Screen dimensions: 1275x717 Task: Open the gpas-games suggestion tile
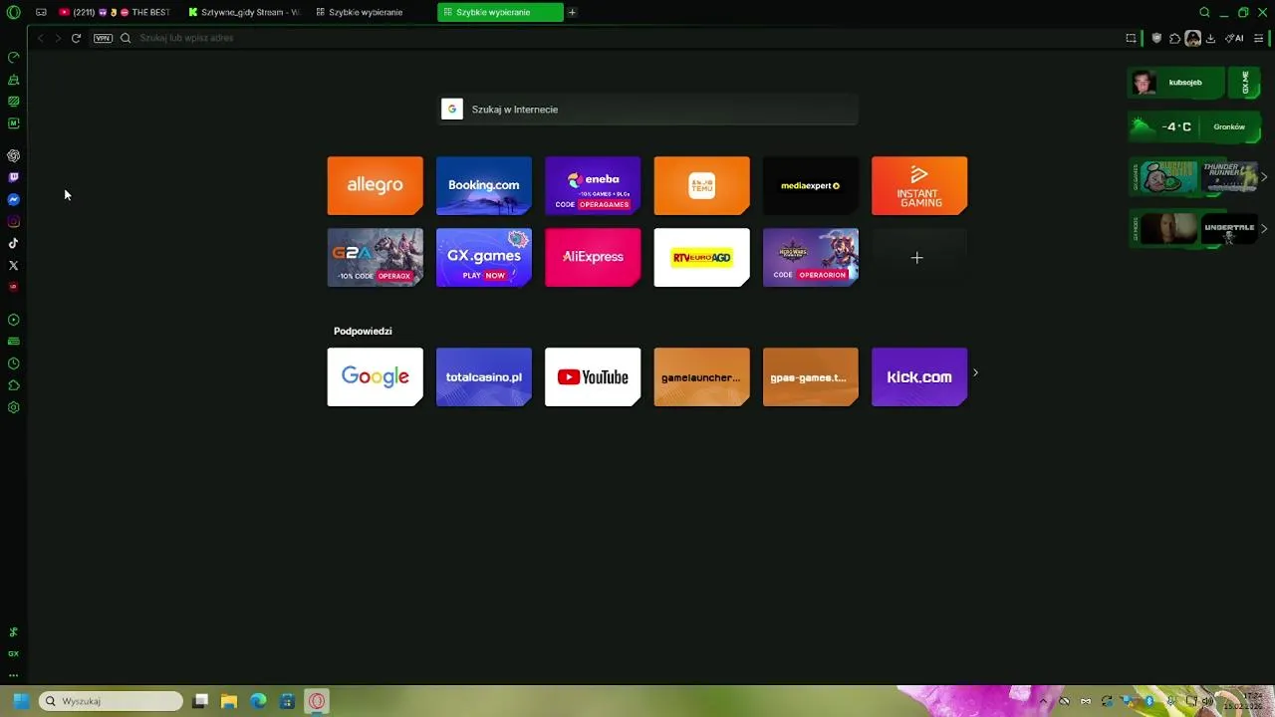pyautogui.click(x=810, y=376)
